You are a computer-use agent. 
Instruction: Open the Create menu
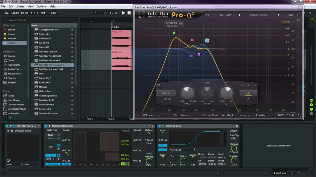20,6
